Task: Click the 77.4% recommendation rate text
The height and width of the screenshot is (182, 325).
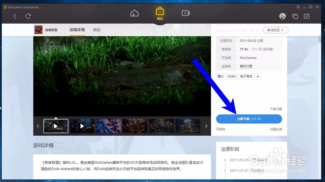Action: [244, 49]
